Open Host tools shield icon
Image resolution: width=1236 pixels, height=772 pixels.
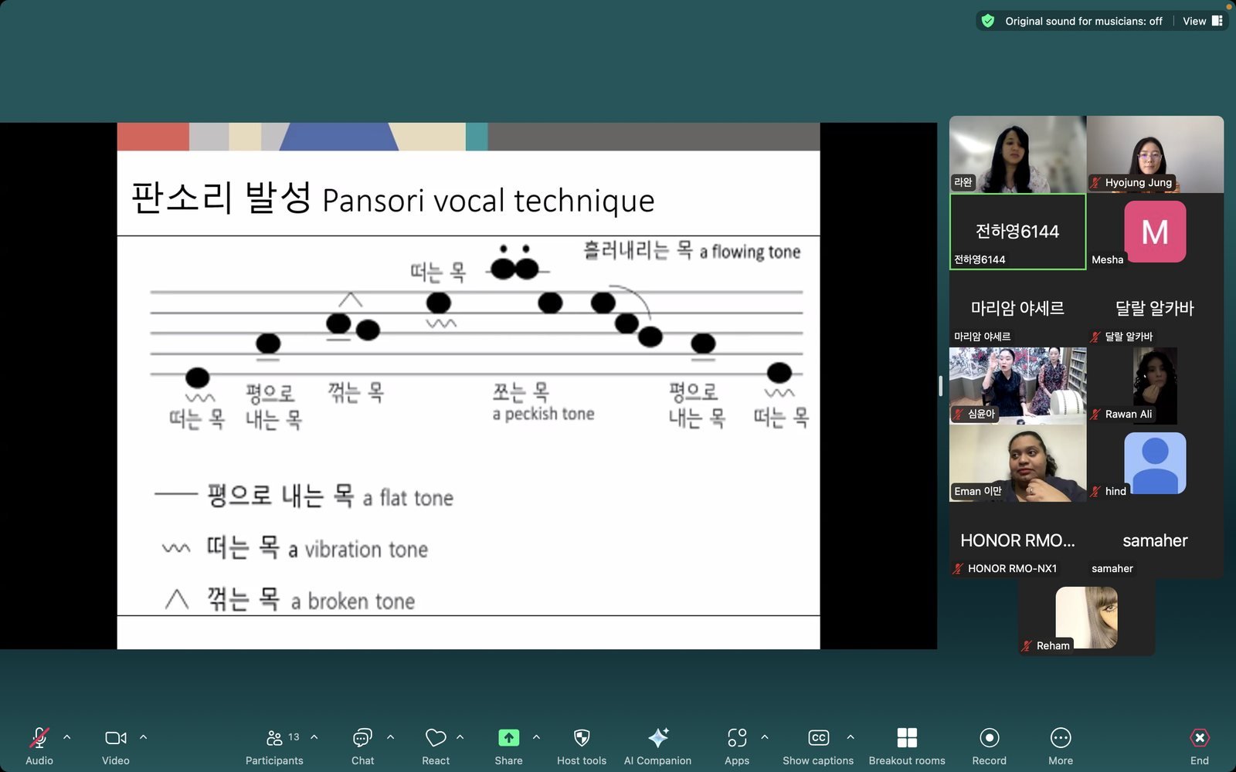(582, 738)
